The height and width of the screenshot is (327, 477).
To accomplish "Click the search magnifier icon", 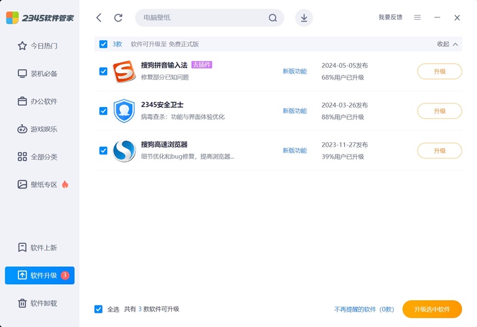I will coord(273,18).
